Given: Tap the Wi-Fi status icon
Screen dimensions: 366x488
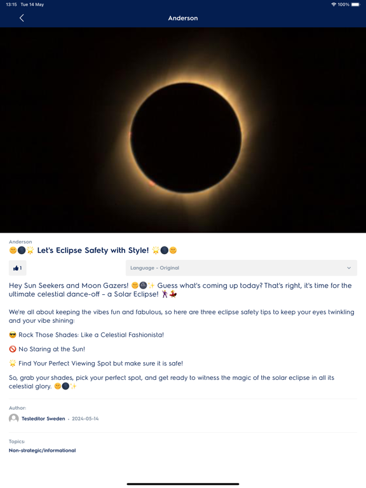Looking at the screenshot, I should click(x=334, y=4).
